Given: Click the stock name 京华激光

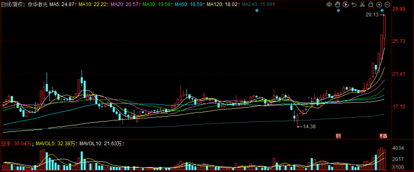Looking at the screenshot, I should coord(38,4).
